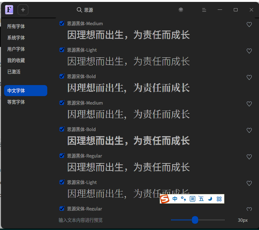This screenshot has height=230, width=259.
Task: Click the 思源黑体-Regular font name
Action: [x=84, y=156]
